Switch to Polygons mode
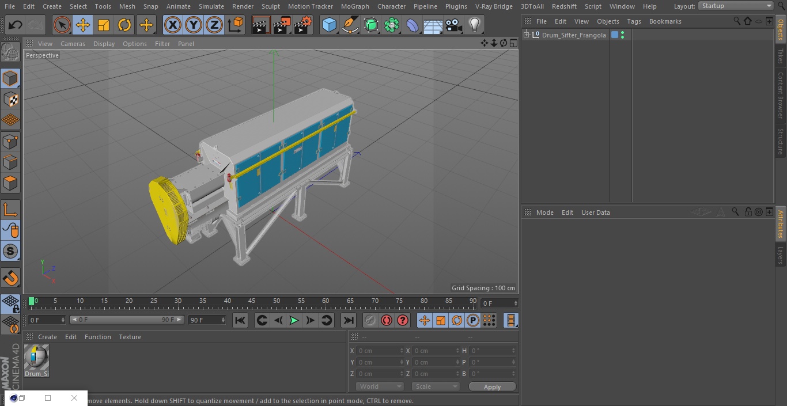787x406 pixels. point(10,183)
